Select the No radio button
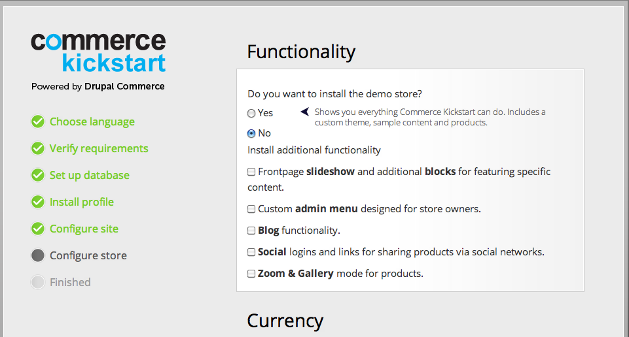Viewport: 629px width, 337px height. (251, 133)
